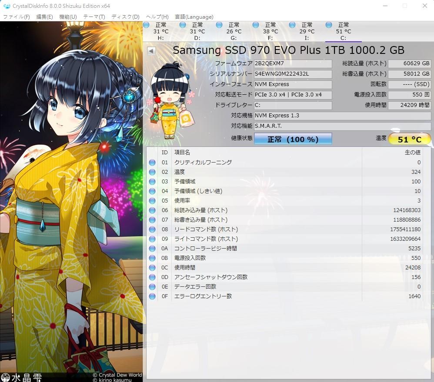The width and height of the screenshot is (434, 382).
Task: Click the 生の値 column header
Action: pyautogui.click(x=412, y=153)
